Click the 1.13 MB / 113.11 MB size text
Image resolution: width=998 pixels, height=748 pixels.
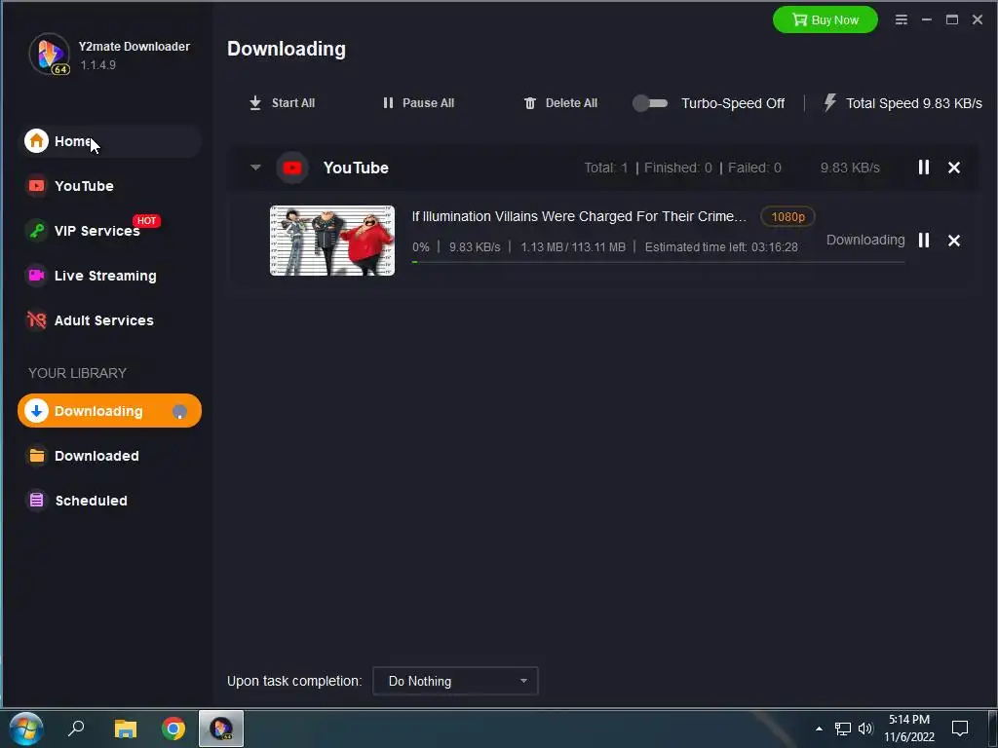(x=573, y=247)
